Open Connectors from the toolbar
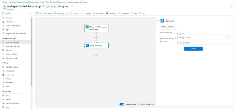The width and height of the screenshot is (236, 110). [x=123, y=14]
